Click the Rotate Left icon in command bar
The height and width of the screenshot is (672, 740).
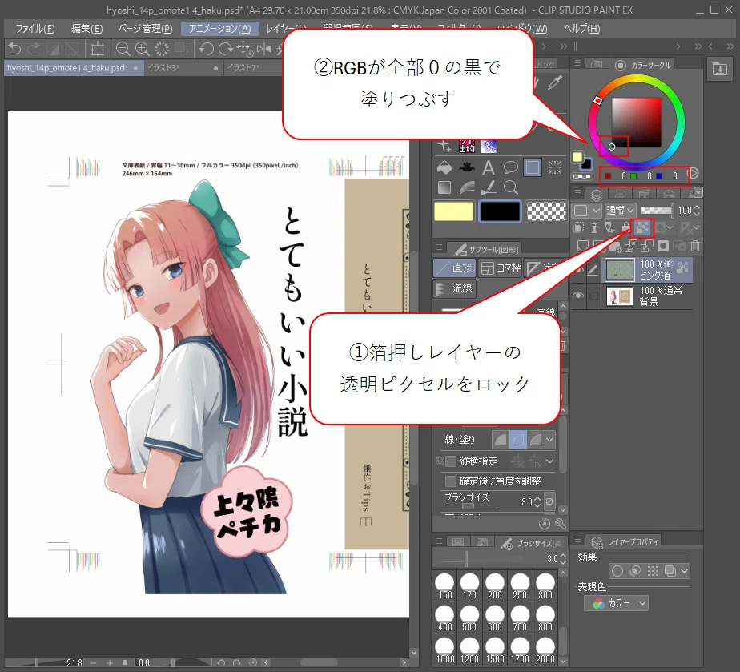pyautogui.click(x=207, y=49)
